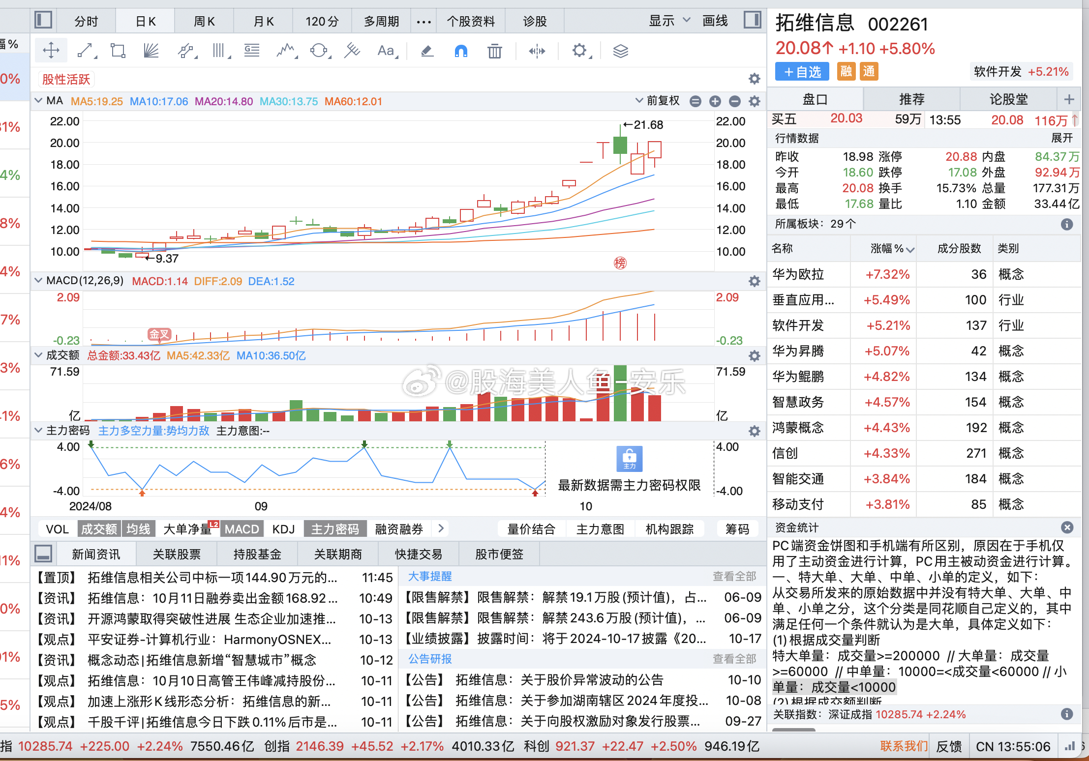The height and width of the screenshot is (761, 1089).
Task: Choose the Aa text annotation tool
Action: (x=387, y=50)
